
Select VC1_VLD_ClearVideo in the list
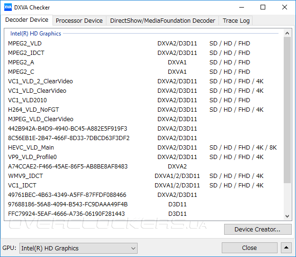point(143,91)
